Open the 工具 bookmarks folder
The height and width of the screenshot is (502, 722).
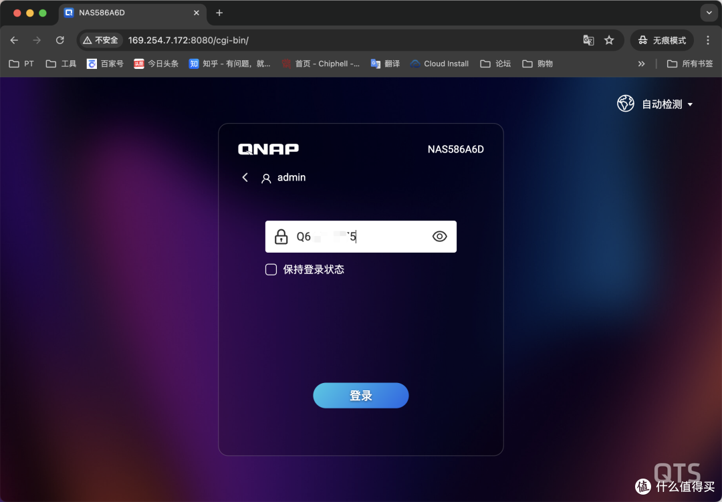point(62,64)
